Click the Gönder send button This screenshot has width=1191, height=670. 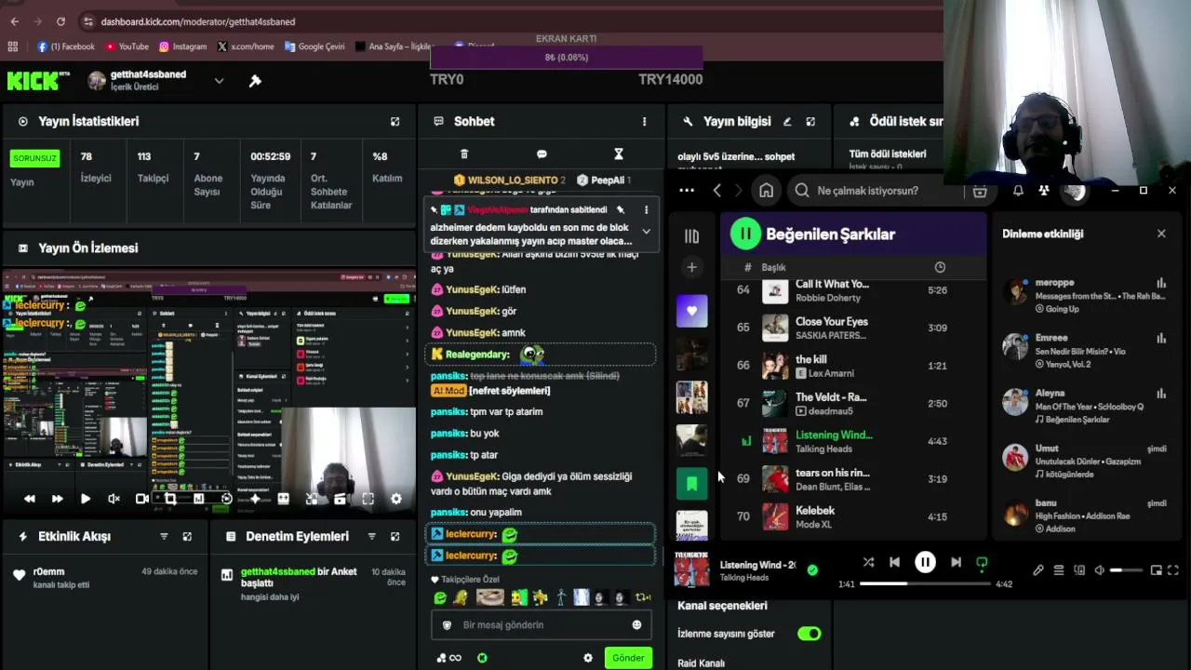[628, 658]
